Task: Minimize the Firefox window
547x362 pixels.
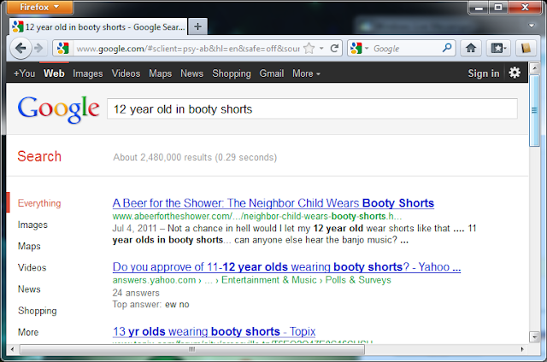Action: (479, 8)
